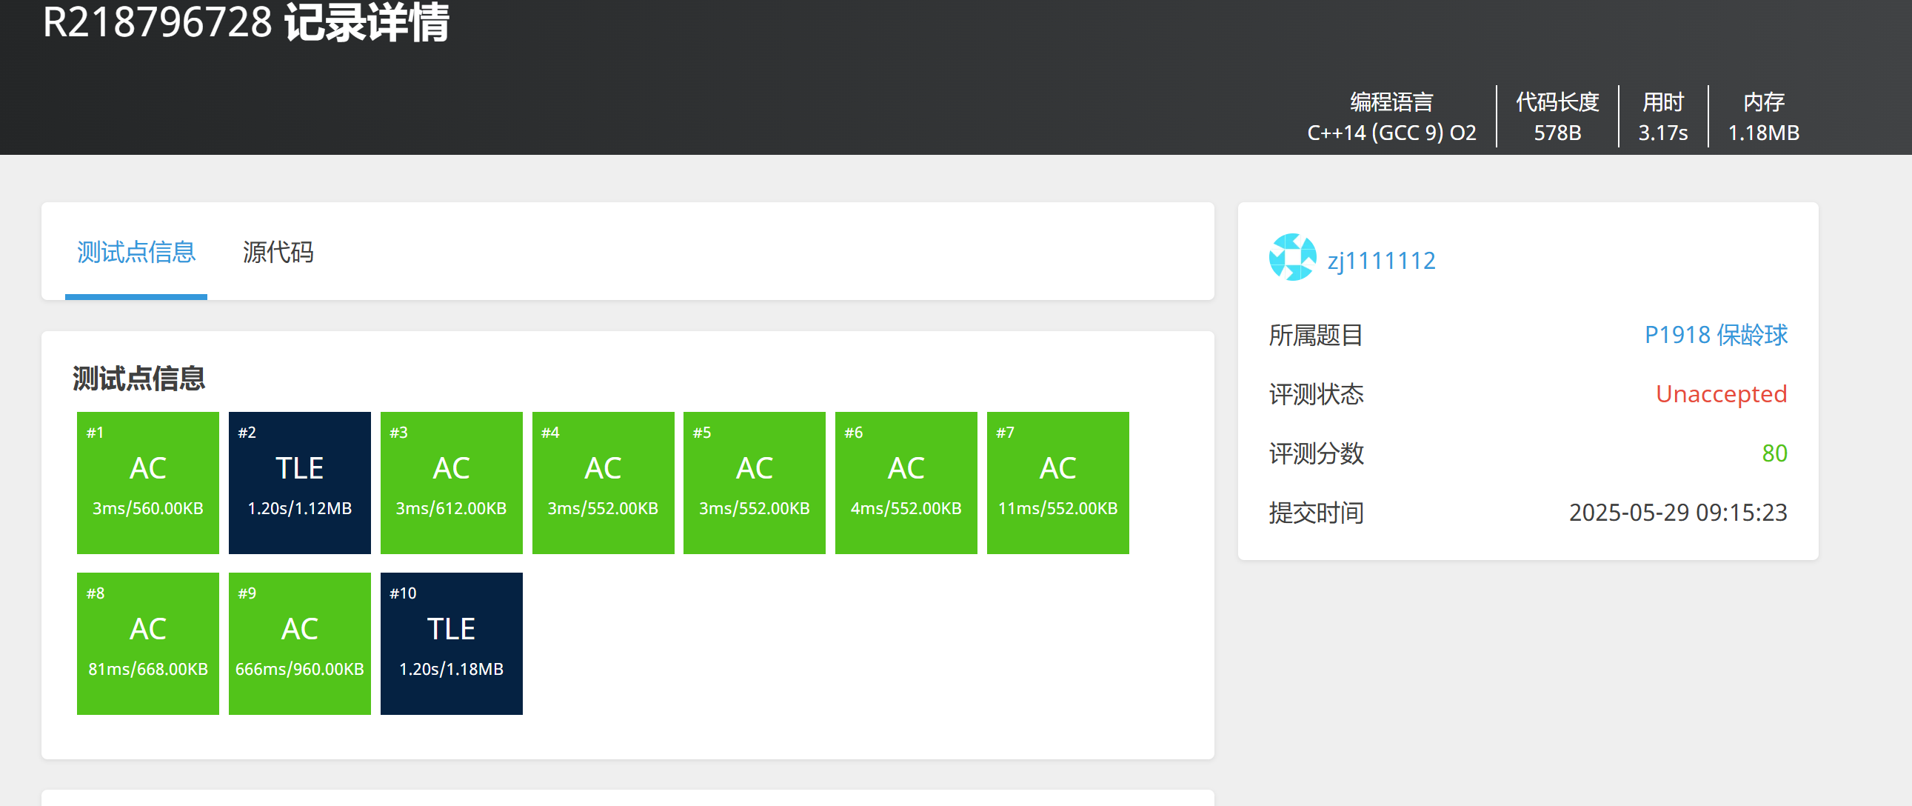
Task: Click test case #9 AC tile
Action: 299,643
